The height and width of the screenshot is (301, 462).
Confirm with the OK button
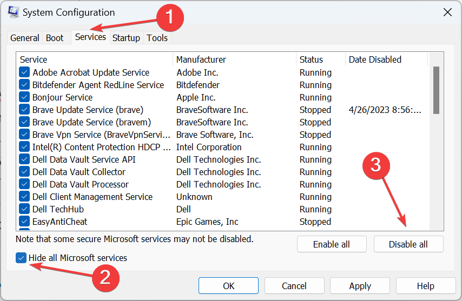[x=228, y=286]
